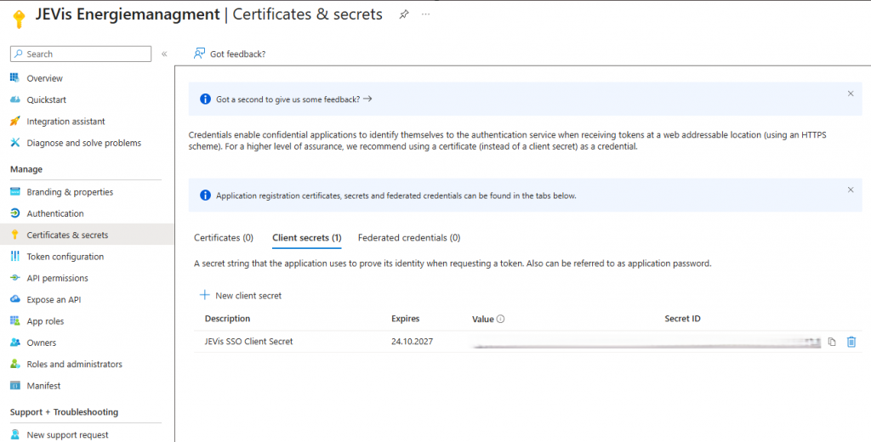Add a New client secret
Screen dimensions: 871x442
(x=241, y=296)
